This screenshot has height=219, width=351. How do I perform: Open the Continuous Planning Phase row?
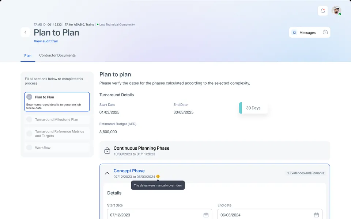(215, 151)
